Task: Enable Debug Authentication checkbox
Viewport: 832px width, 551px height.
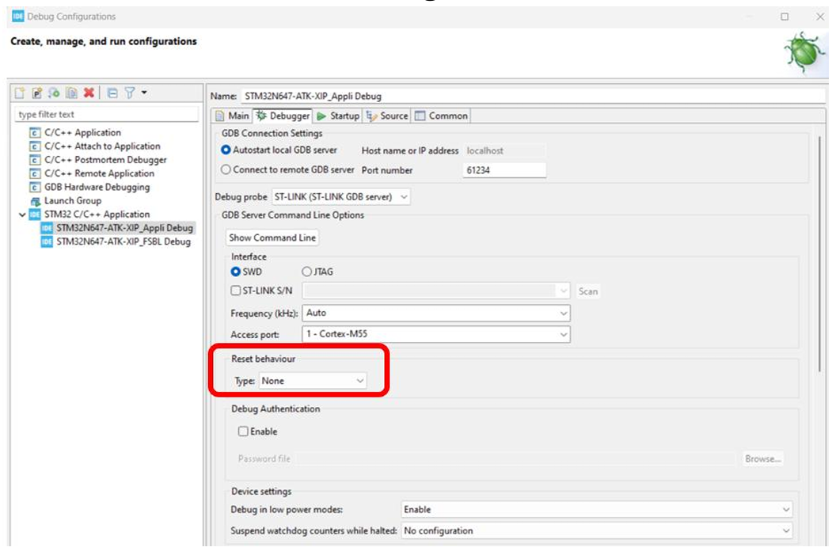Action: (243, 431)
